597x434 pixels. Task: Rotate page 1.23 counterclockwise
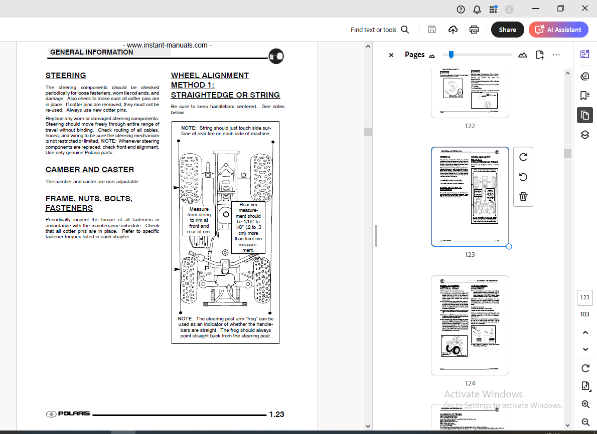coord(523,177)
